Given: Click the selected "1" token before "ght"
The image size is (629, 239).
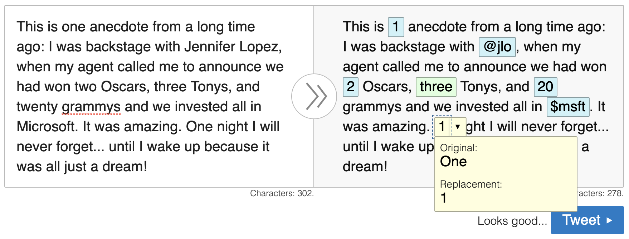Looking at the screenshot, I should click(x=442, y=127).
